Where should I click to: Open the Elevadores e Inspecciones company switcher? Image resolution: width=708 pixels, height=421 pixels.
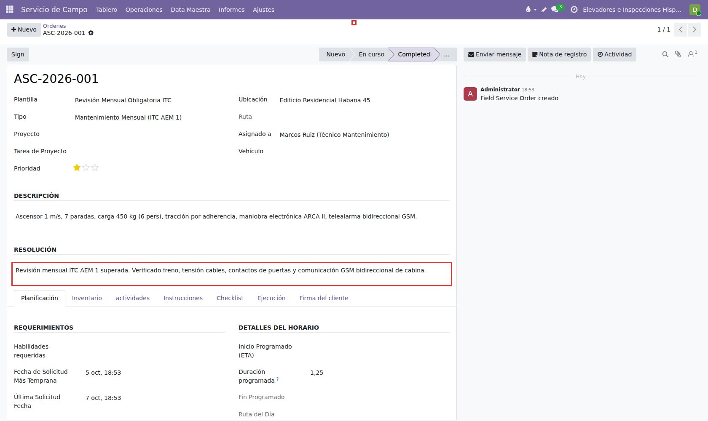(632, 9)
